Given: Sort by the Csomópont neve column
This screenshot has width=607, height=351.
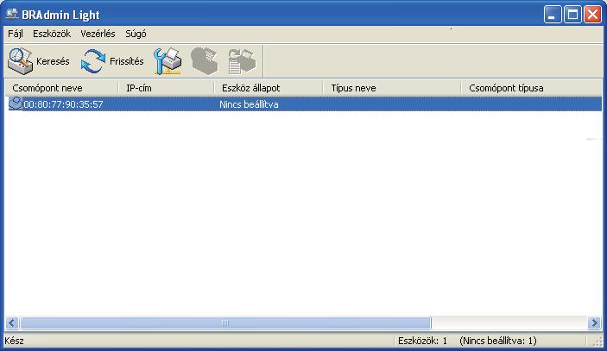Looking at the screenshot, I should 61,88.
